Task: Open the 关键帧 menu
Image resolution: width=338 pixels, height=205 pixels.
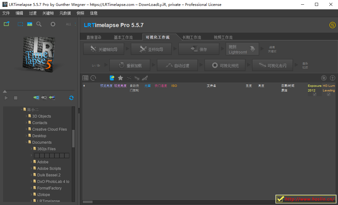Action: click(48, 13)
